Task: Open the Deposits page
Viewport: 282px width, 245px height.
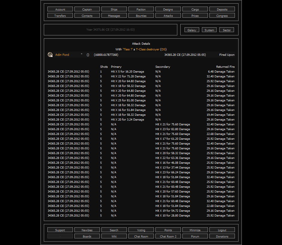Action: 222,9
